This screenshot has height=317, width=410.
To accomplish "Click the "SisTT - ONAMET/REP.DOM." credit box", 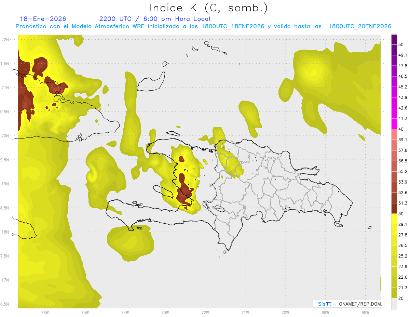I will [x=348, y=304].
